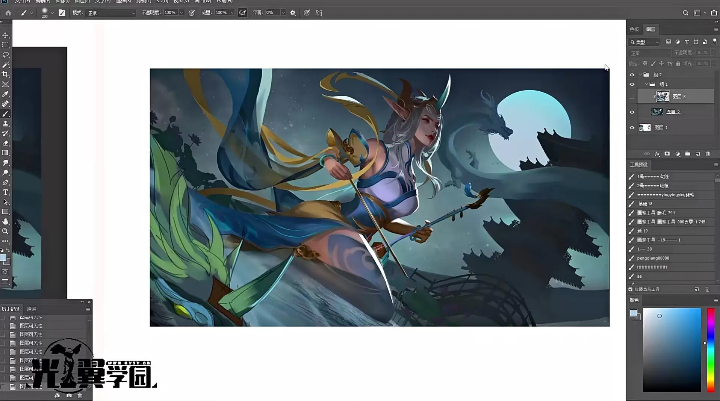The width and height of the screenshot is (720, 401).
Task: Choose tool preset 基础 18
Action: tap(672, 204)
